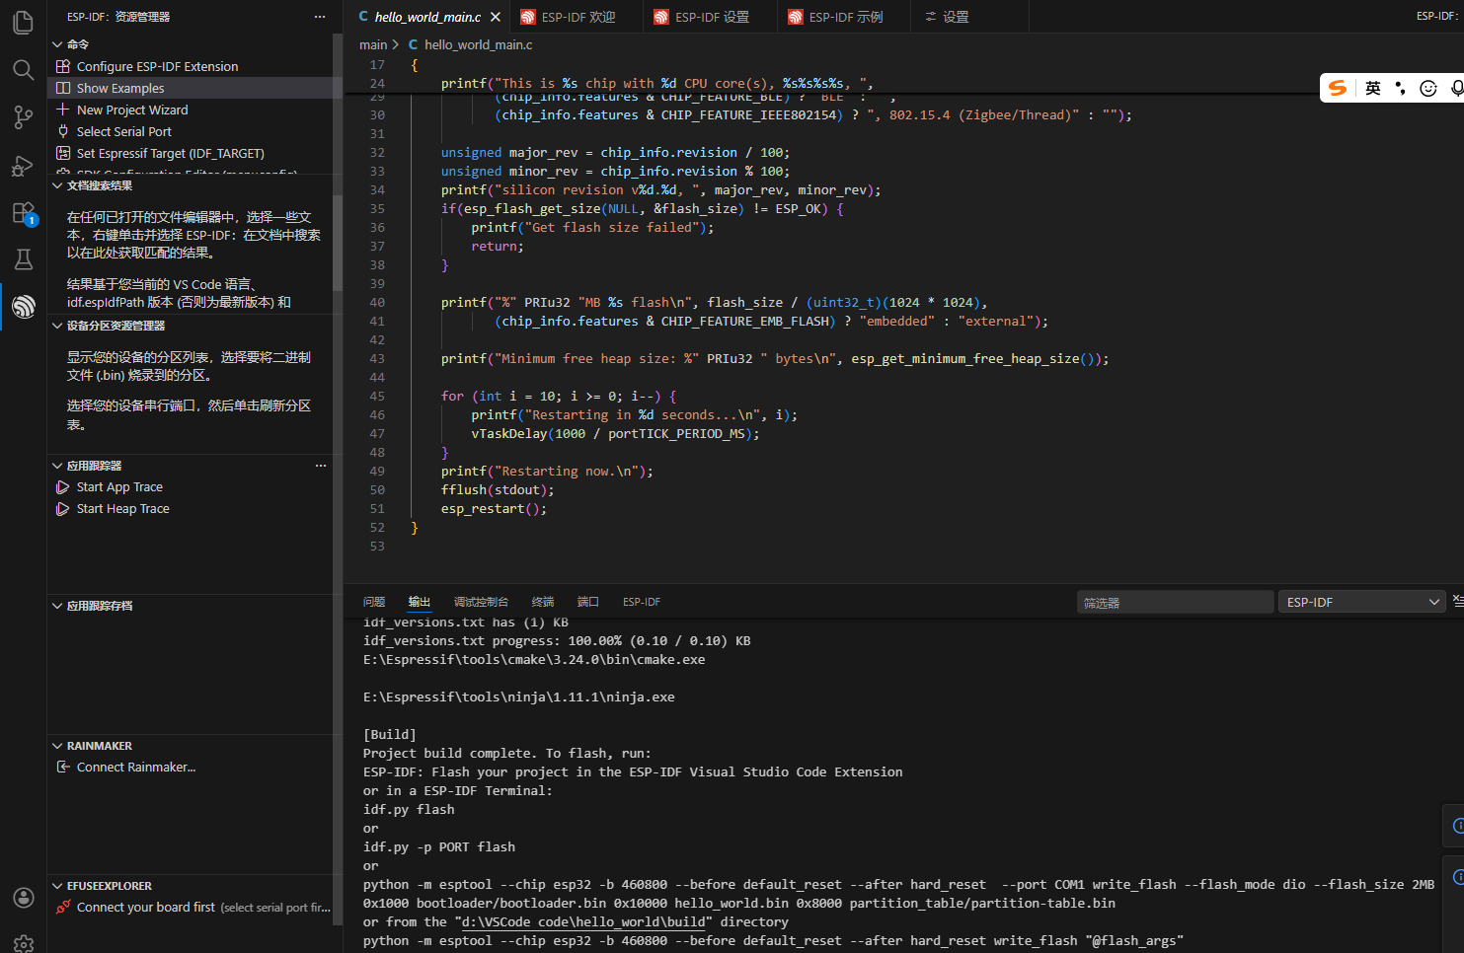Collapse the 命令 section
Image resolution: width=1464 pixels, height=953 pixels.
pyautogui.click(x=57, y=44)
